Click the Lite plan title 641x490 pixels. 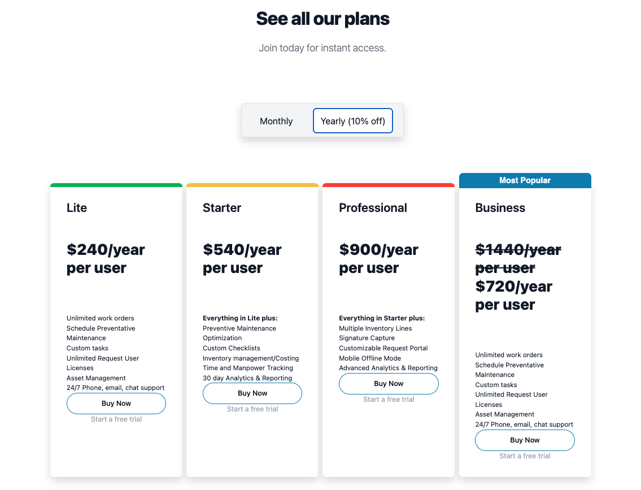pyautogui.click(x=77, y=208)
